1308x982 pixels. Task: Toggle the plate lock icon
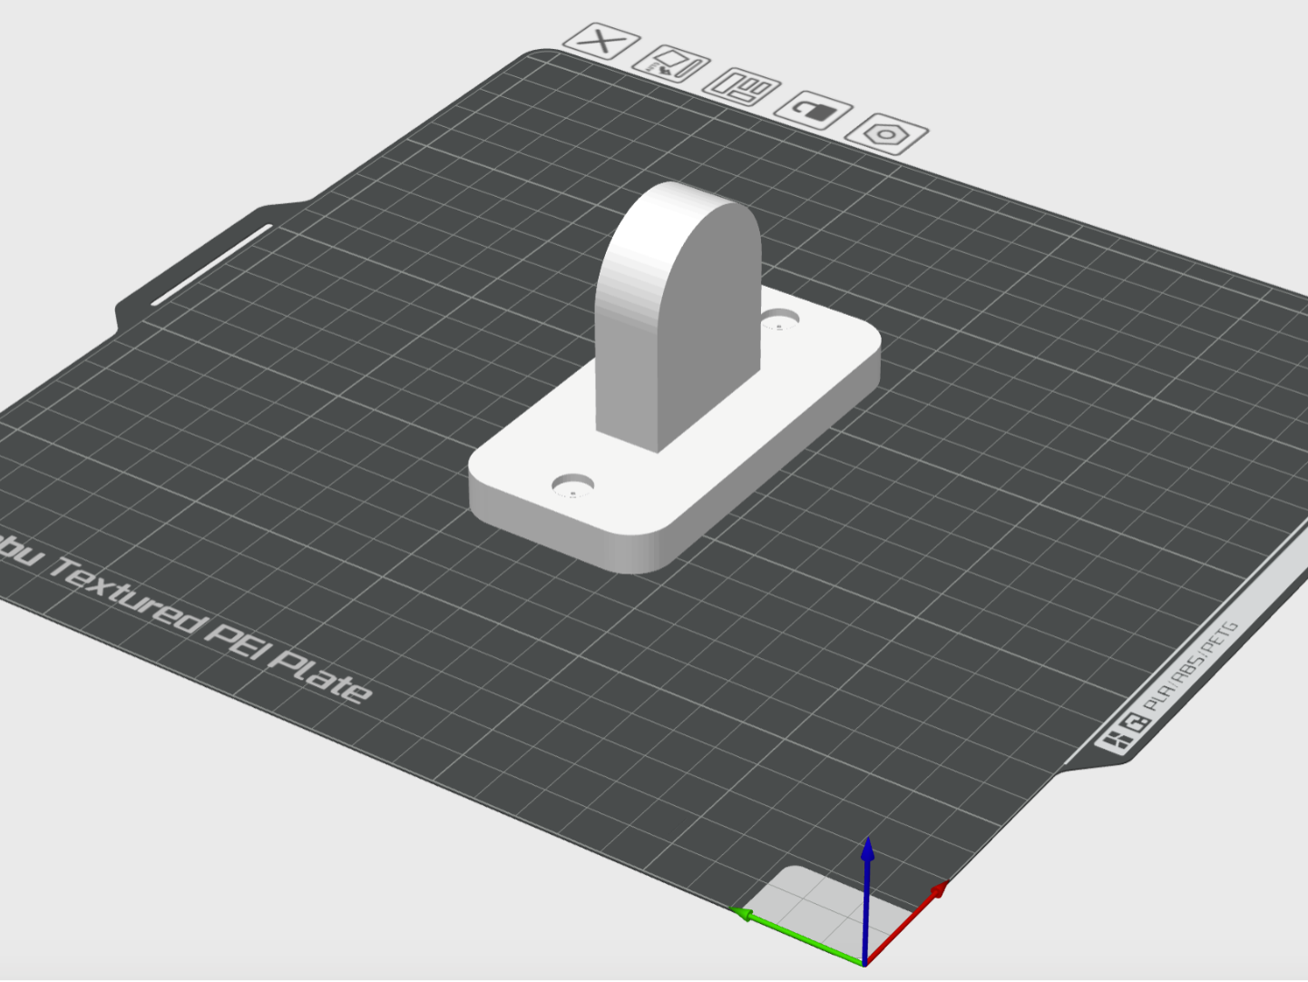click(x=814, y=111)
